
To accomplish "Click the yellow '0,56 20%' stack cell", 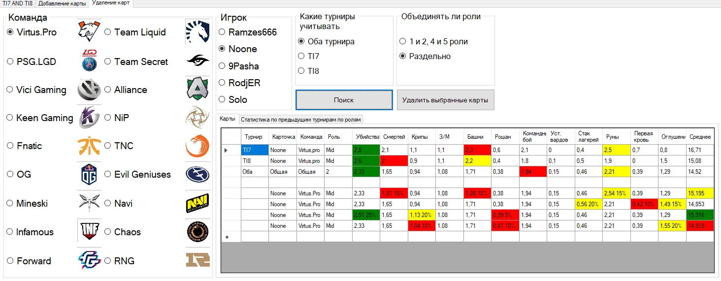I will [589, 204].
